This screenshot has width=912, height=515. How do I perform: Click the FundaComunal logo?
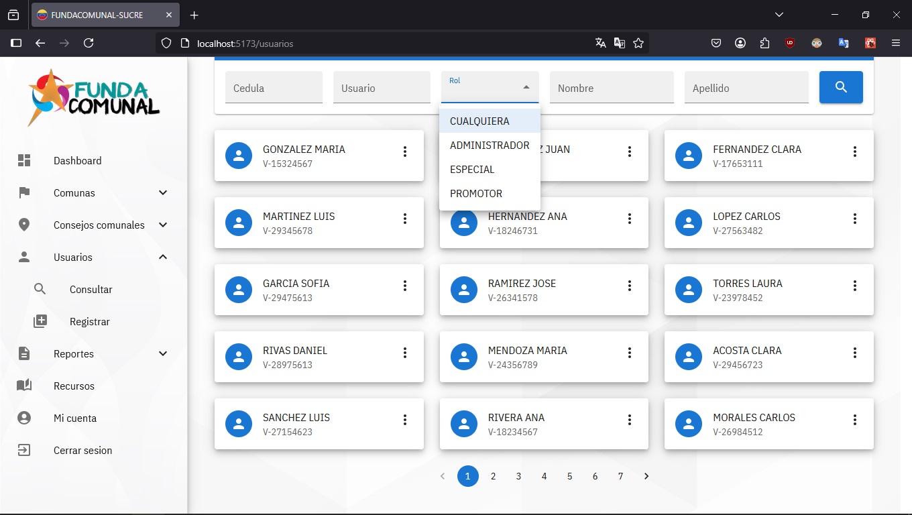[94, 98]
